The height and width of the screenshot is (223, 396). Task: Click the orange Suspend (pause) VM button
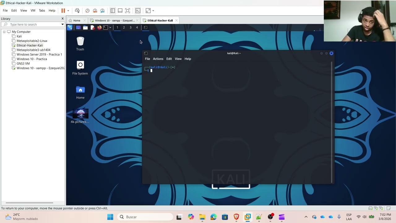coord(63,11)
